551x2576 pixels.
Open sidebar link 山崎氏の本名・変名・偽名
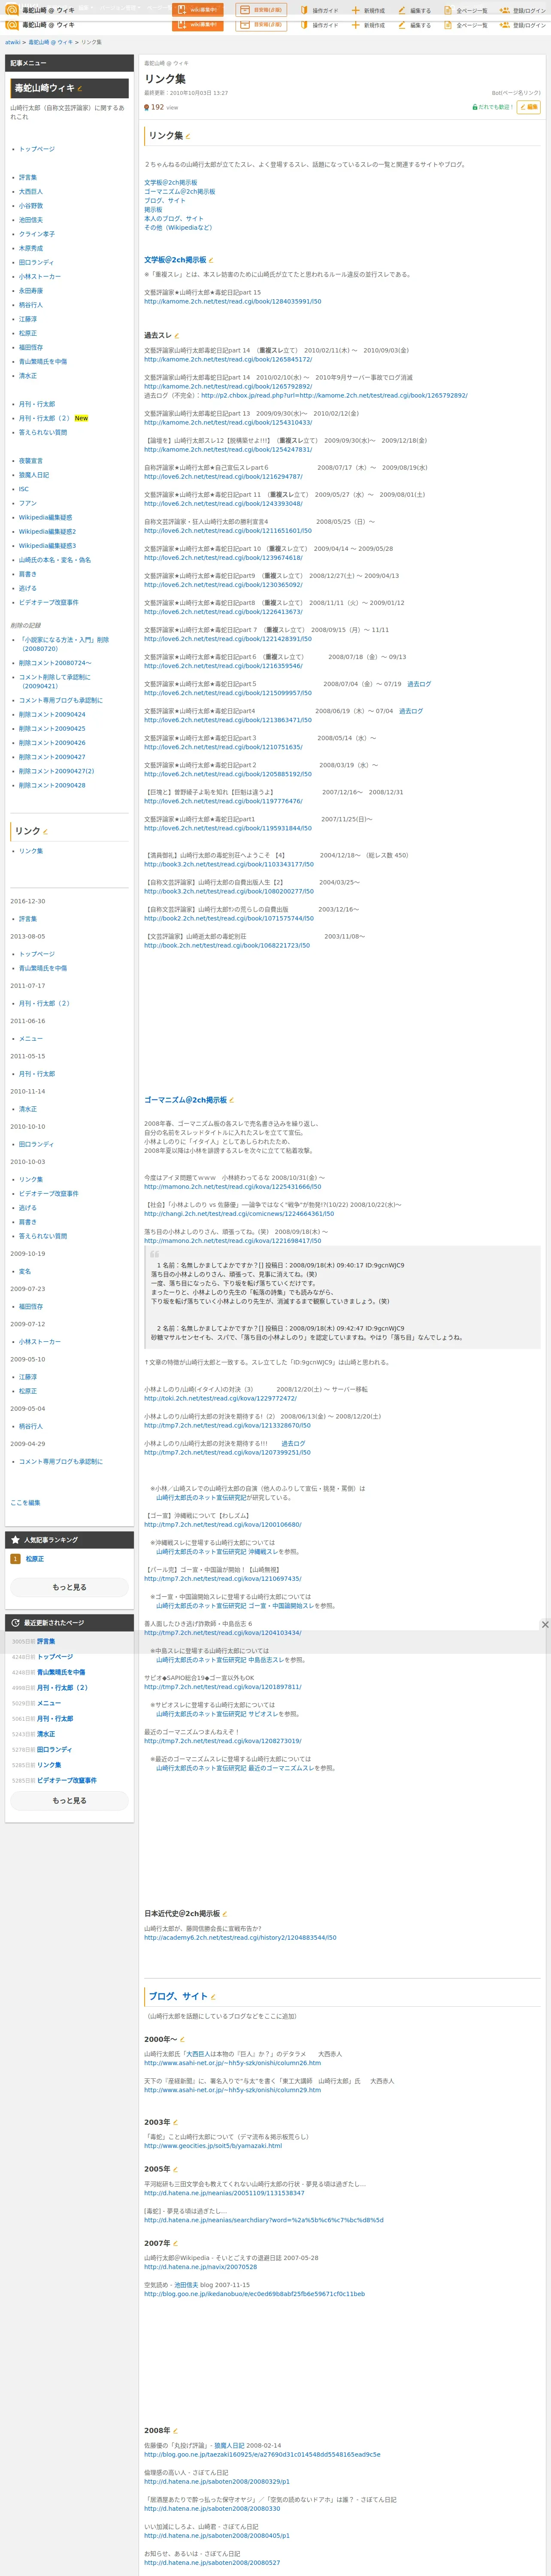(55, 560)
